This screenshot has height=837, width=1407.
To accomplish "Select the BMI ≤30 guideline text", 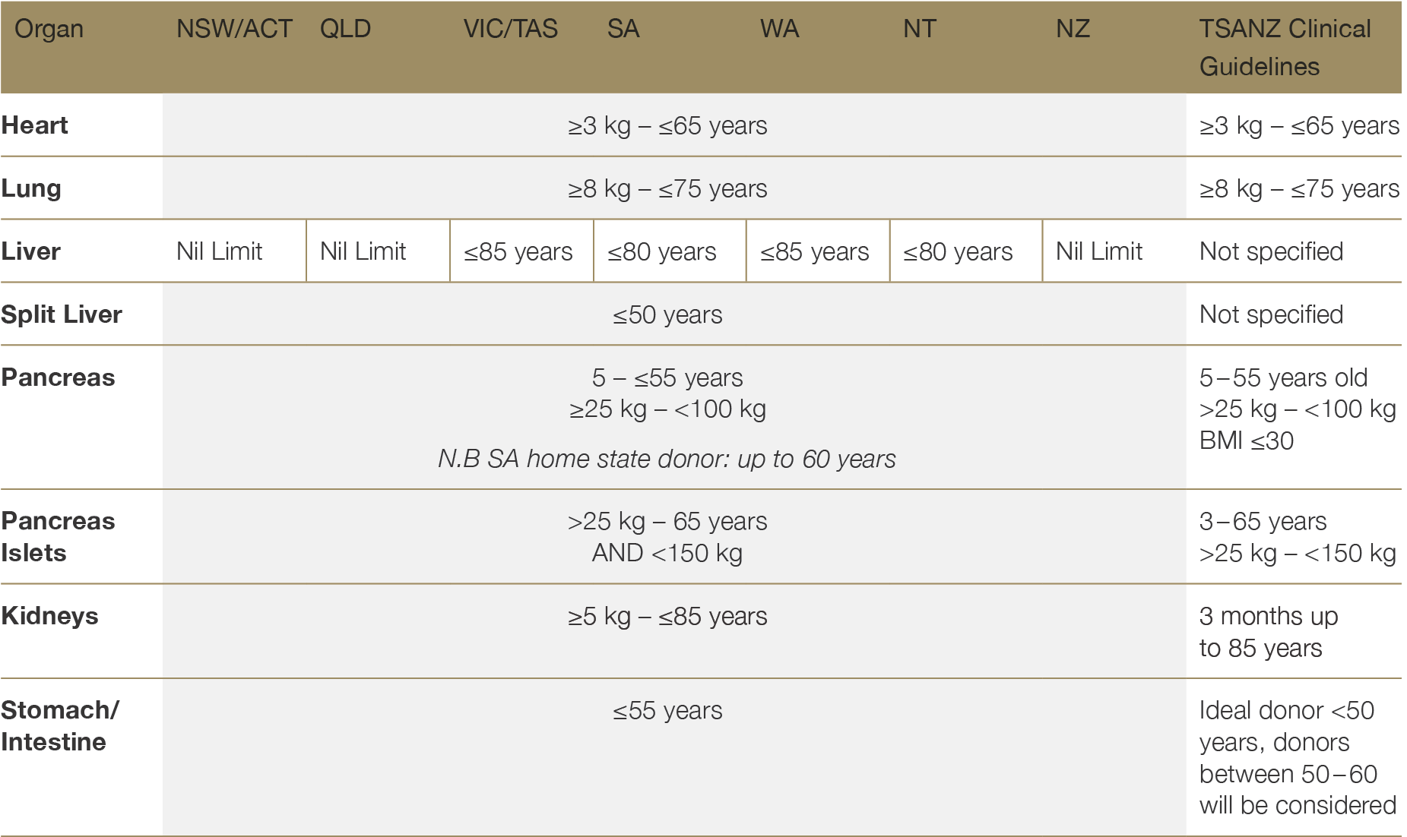I will point(1246,441).
